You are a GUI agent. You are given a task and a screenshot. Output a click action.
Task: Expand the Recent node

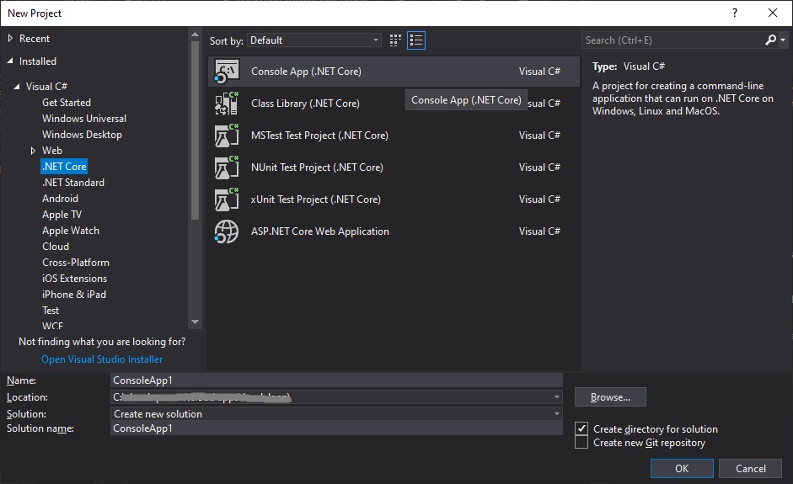pyautogui.click(x=11, y=39)
